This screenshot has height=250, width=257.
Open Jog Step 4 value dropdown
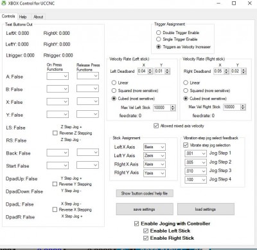(x=195, y=179)
